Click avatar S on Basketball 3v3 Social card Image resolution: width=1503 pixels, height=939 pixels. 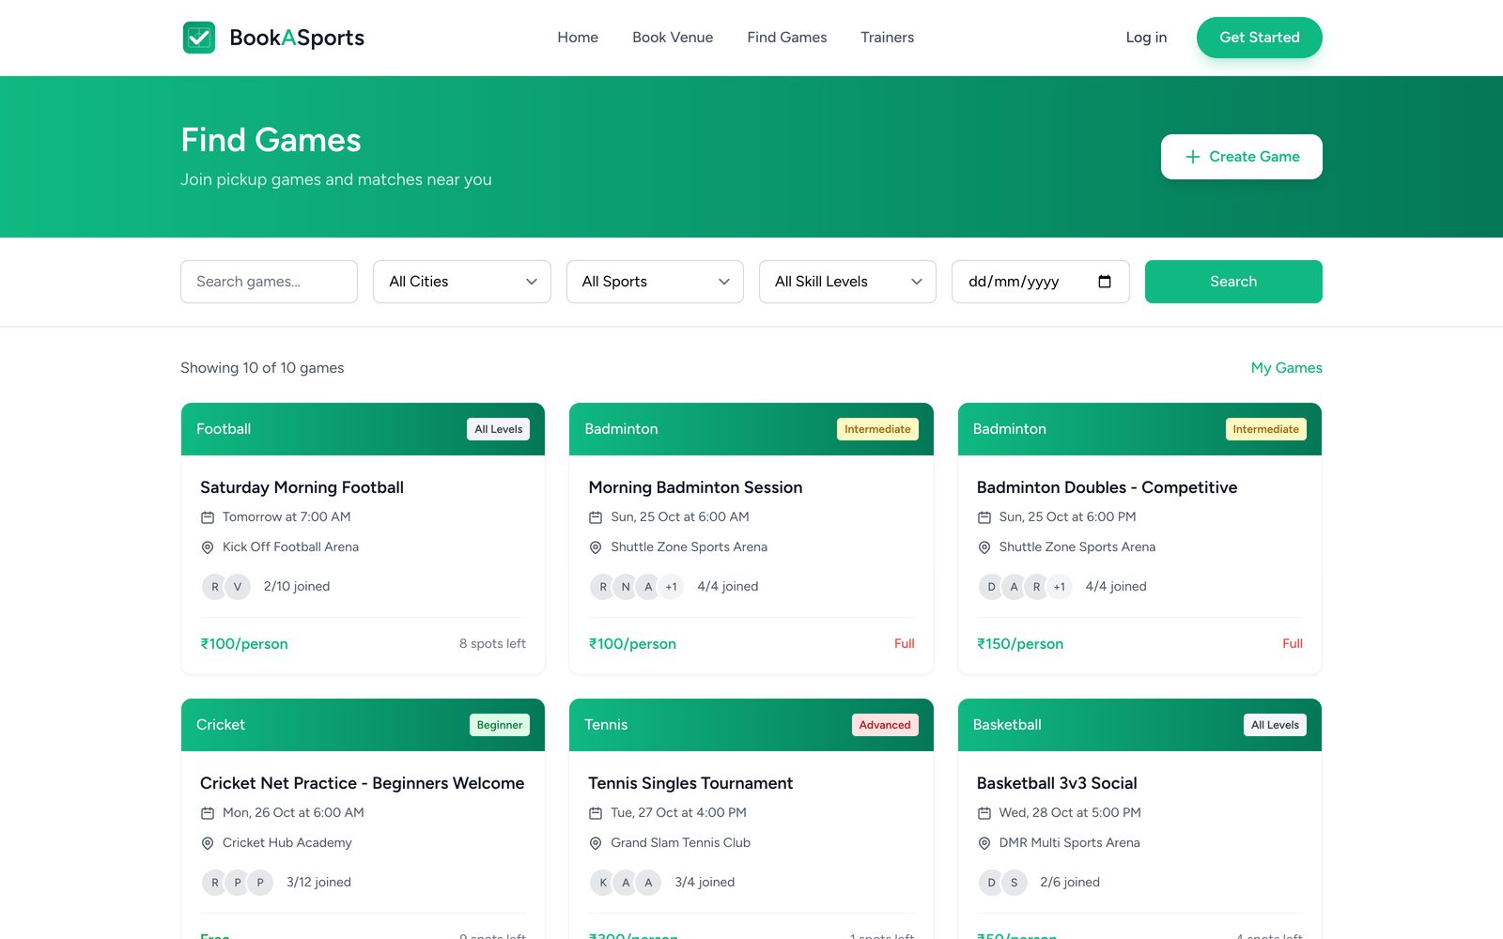1014,883
